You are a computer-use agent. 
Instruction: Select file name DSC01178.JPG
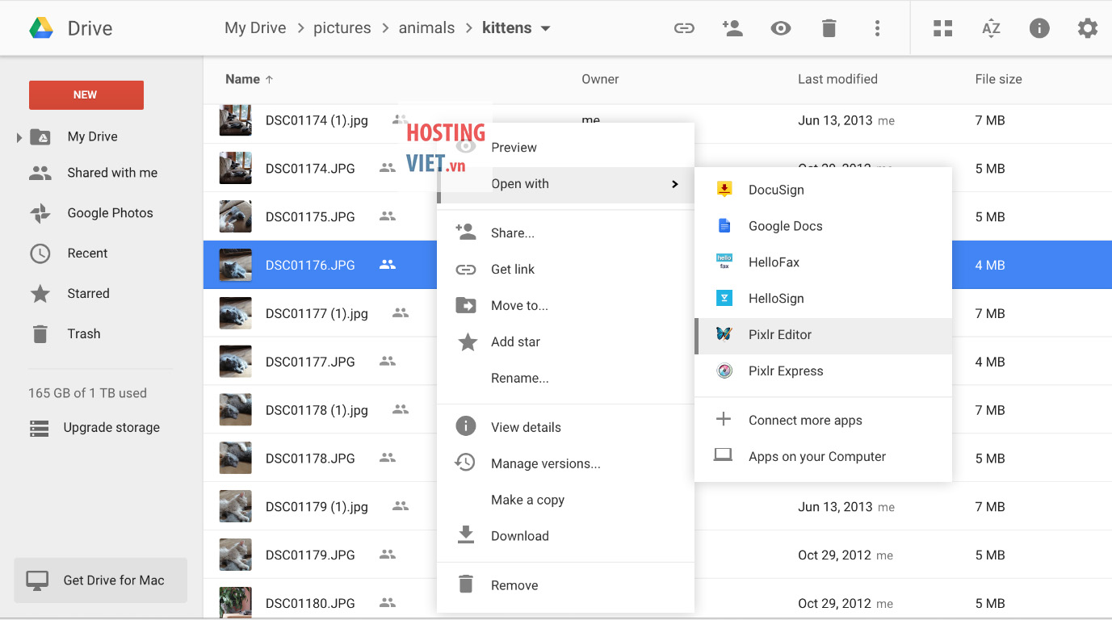[310, 459]
